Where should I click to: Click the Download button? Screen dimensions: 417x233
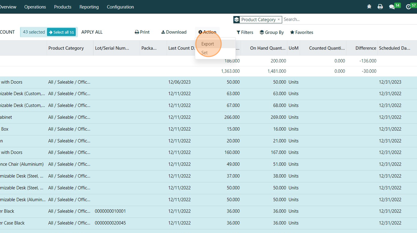[x=174, y=32]
